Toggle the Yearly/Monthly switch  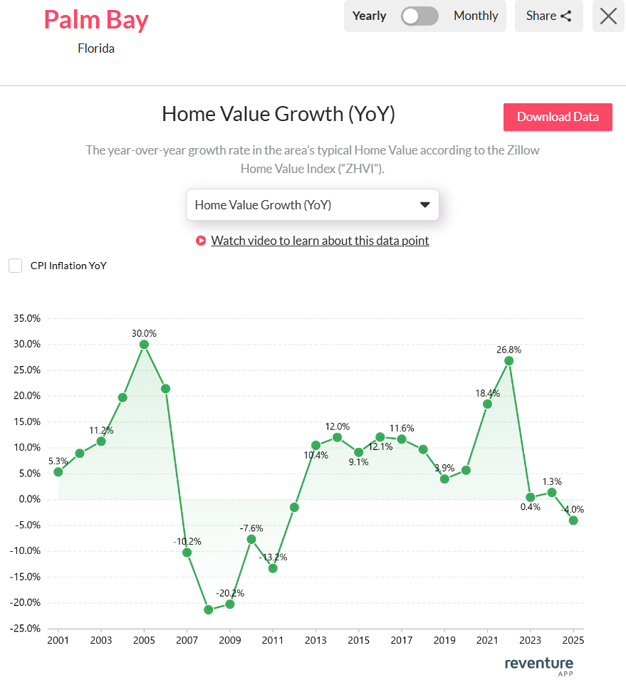[419, 16]
